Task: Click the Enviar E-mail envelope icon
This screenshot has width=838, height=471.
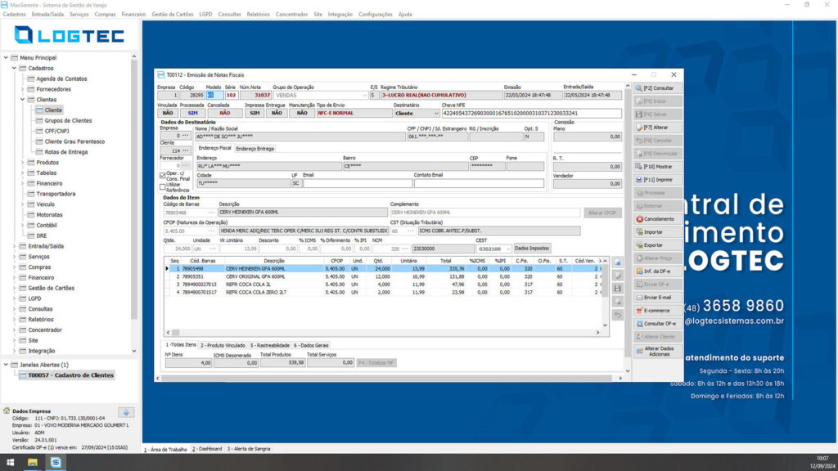Action: click(x=639, y=298)
